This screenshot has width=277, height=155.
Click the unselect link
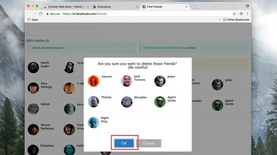(x=190, y=48)
